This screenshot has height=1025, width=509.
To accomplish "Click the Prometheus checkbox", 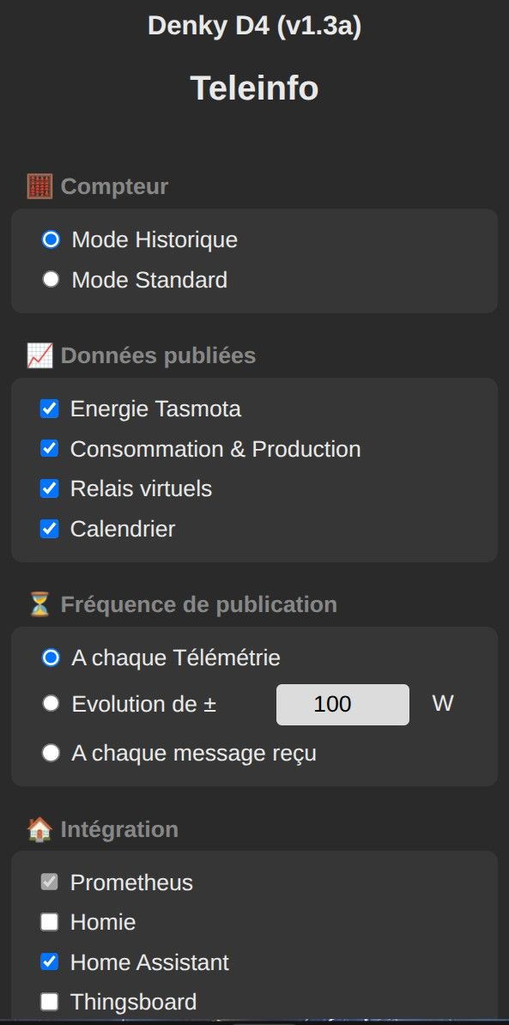I will click(x=50, y=882).
